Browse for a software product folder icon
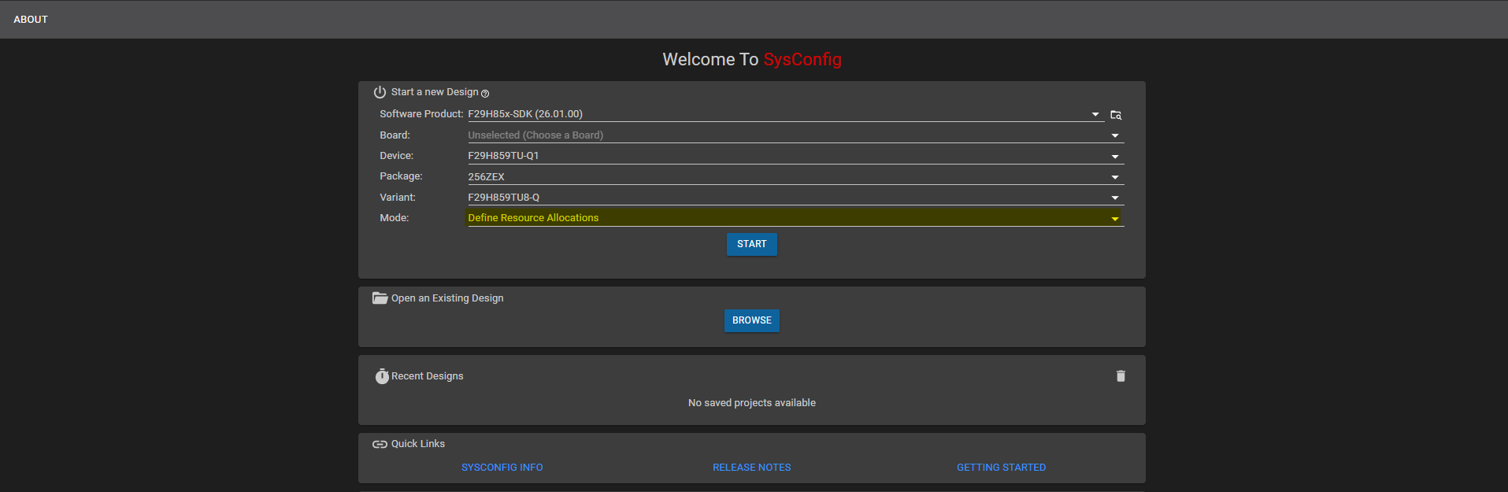Image resolution: width=1508 pixels, height=492 pixels. tap(1116, 115)
